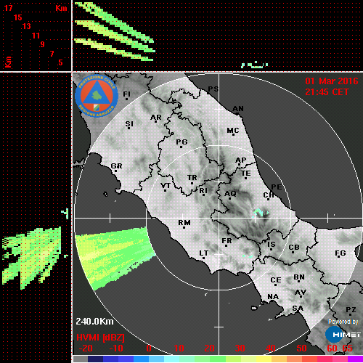Click the striped green echoes in the top cross-section panel
Viewport: 363px width, 363px height.
tap(115, 31)
